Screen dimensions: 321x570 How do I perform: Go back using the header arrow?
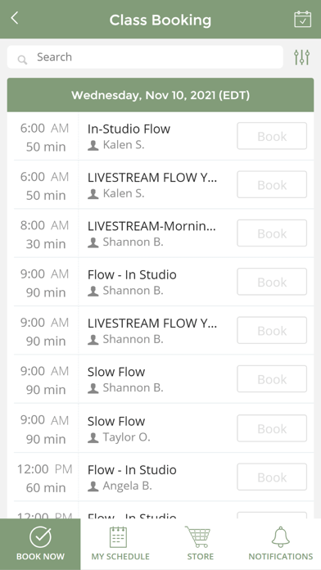(x=14, y=18)
